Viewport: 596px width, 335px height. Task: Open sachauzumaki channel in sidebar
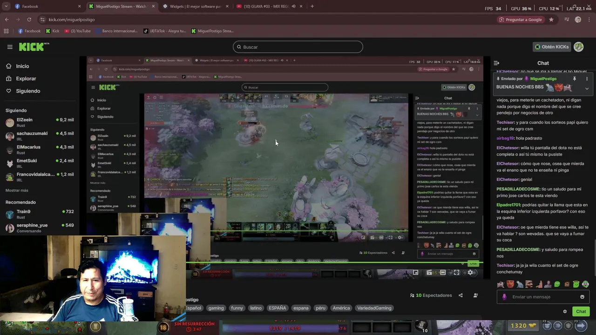[40, 136]
